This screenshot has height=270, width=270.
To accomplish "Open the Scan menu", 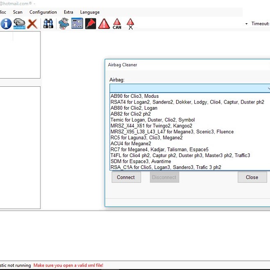I will 18,12.
